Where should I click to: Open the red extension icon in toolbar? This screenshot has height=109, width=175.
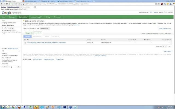coord(162,4)
